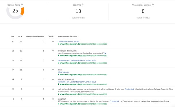Click the IMAGE tag in the DR 39 row

click(61, 80)
